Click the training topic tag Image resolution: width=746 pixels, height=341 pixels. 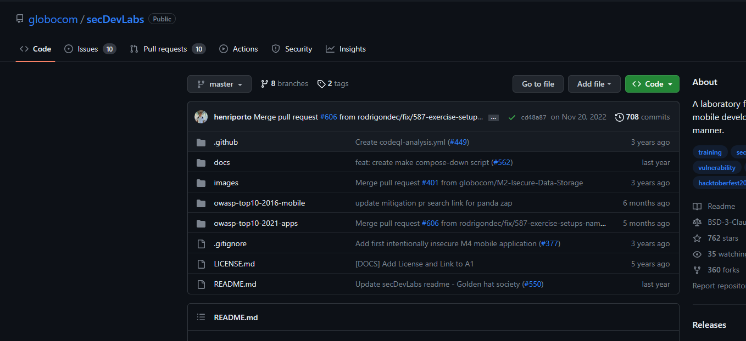coord(710,152)
